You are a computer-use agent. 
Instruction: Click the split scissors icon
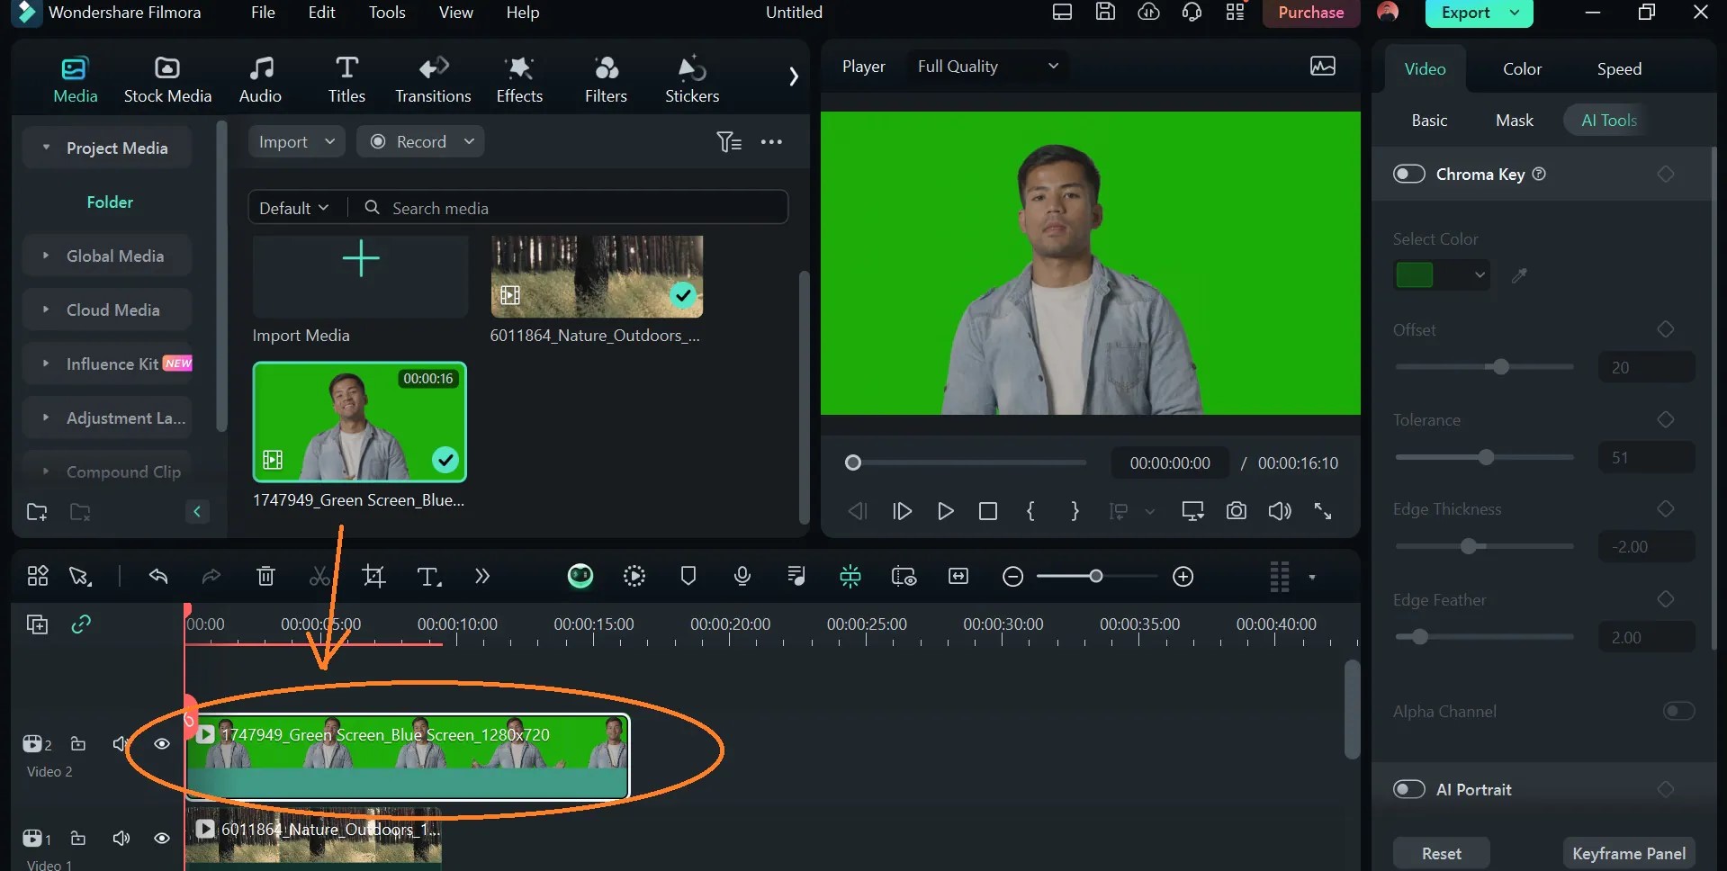pos(319,576)
